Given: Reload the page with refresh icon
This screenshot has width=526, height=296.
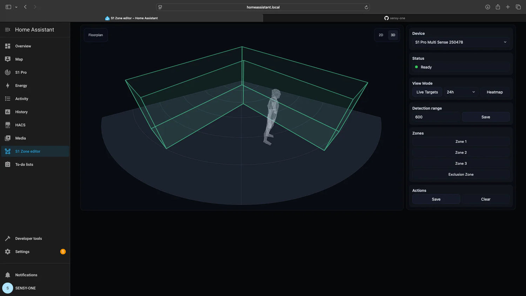Looking at the screenshot, I should pos(366,7).
